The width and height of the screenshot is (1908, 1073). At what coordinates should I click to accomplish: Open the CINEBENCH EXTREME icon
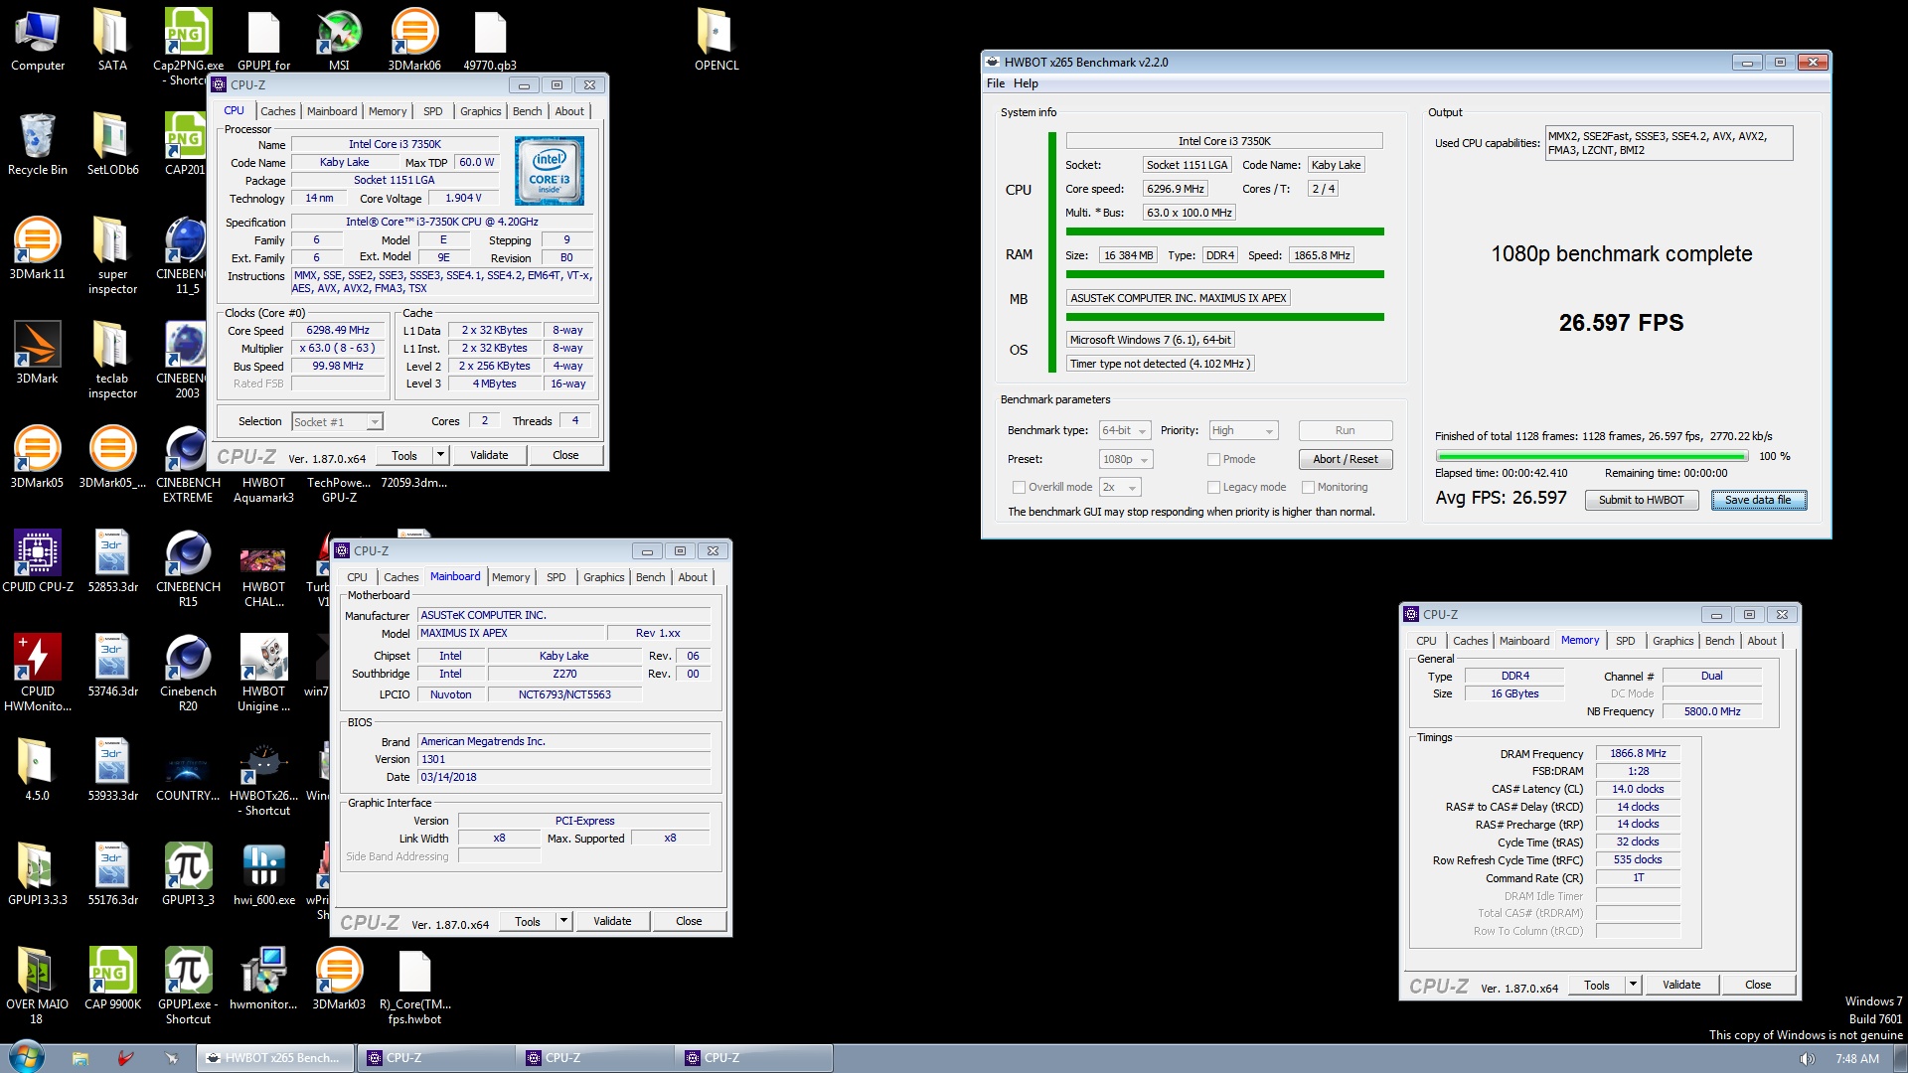click(188, 465)
